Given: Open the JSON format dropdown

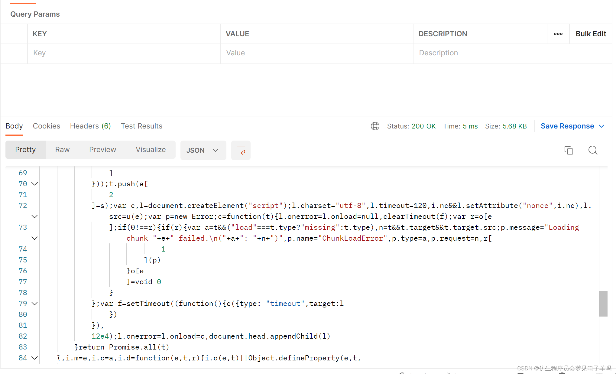Looking at the screenshot, I should [203, 150].
